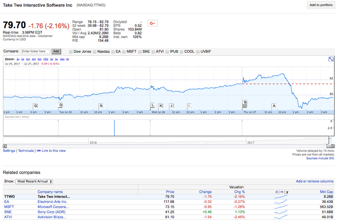The width and height of the screenshot is (337, 220).
Task: Expand chart to full size icon
Action: pyautogui.click(x=331, y=59)
